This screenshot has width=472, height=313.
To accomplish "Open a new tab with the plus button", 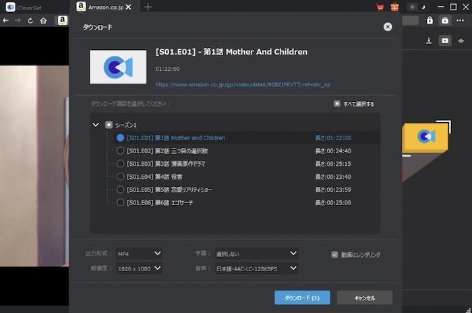I will click(148, 7).
